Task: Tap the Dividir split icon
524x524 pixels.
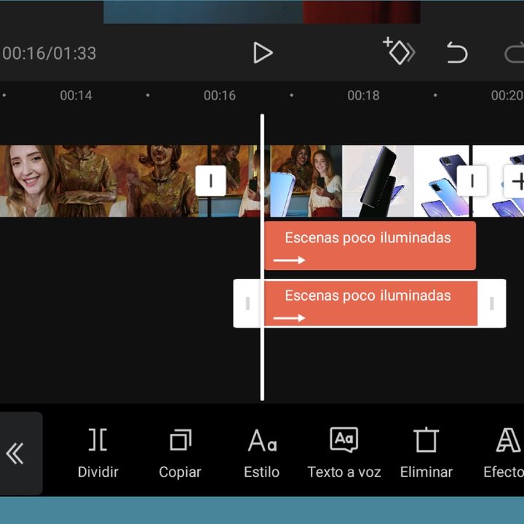Action: [98, 440]
